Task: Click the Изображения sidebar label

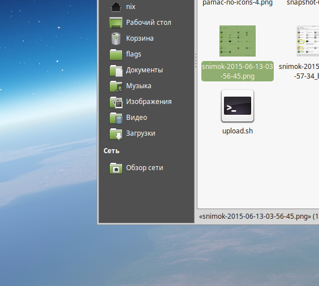Action: (149, 102)
